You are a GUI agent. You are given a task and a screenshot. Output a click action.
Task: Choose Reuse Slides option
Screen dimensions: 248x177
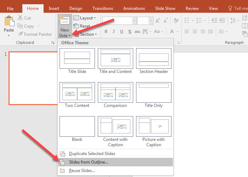pos(115,171)
